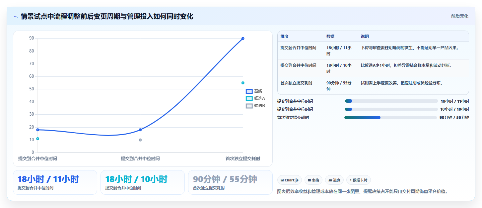
Task: Click the table cell 首次独立提交耗时
Action: [296, 83]
